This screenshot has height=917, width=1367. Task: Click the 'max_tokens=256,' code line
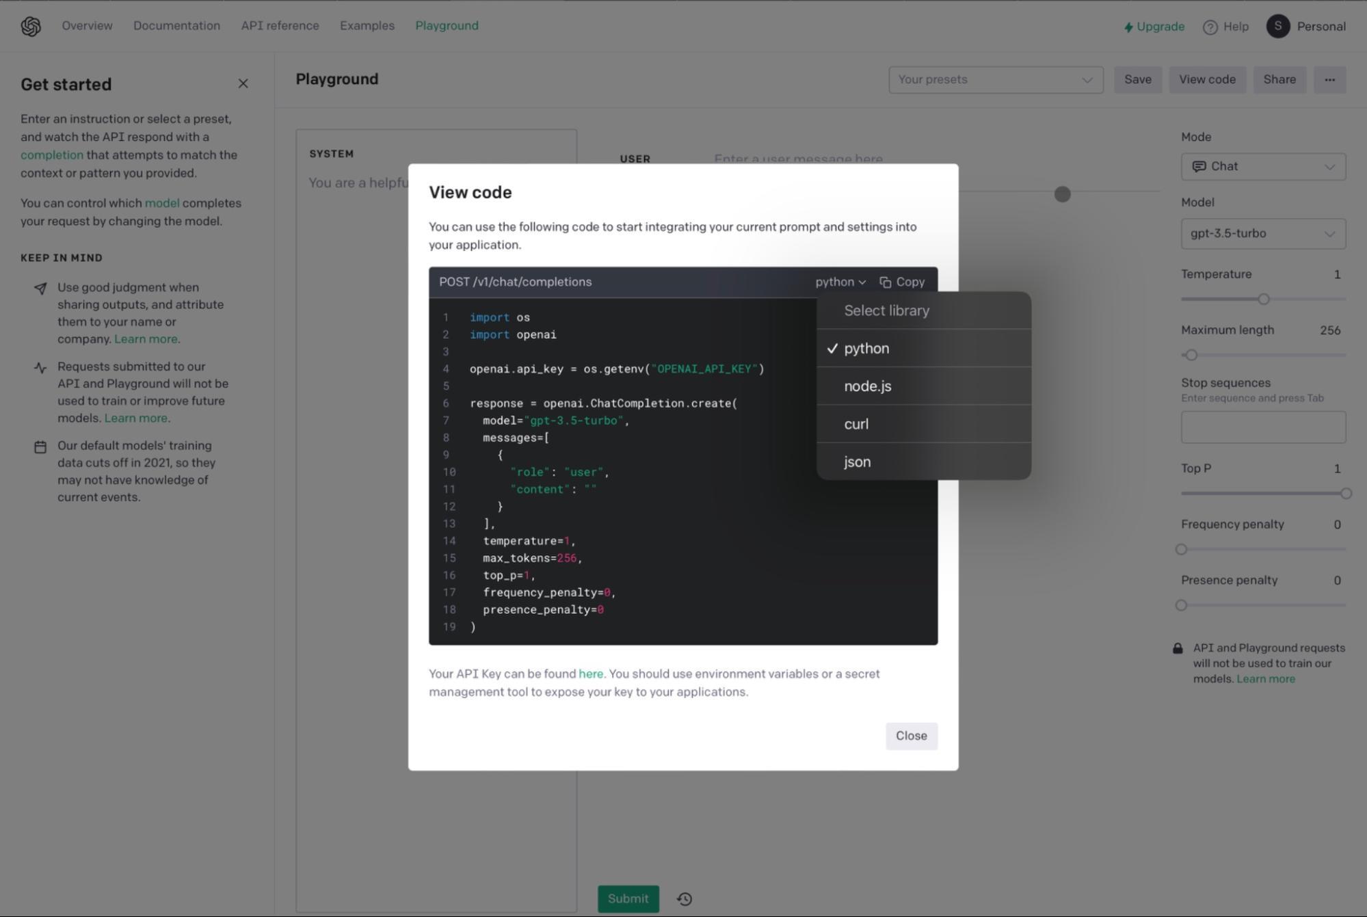pos(532,558)
